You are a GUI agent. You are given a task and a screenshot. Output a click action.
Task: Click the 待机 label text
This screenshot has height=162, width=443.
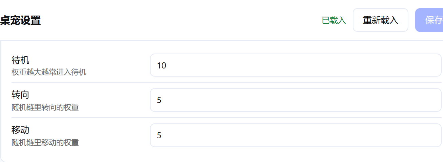tap(20, 60)
